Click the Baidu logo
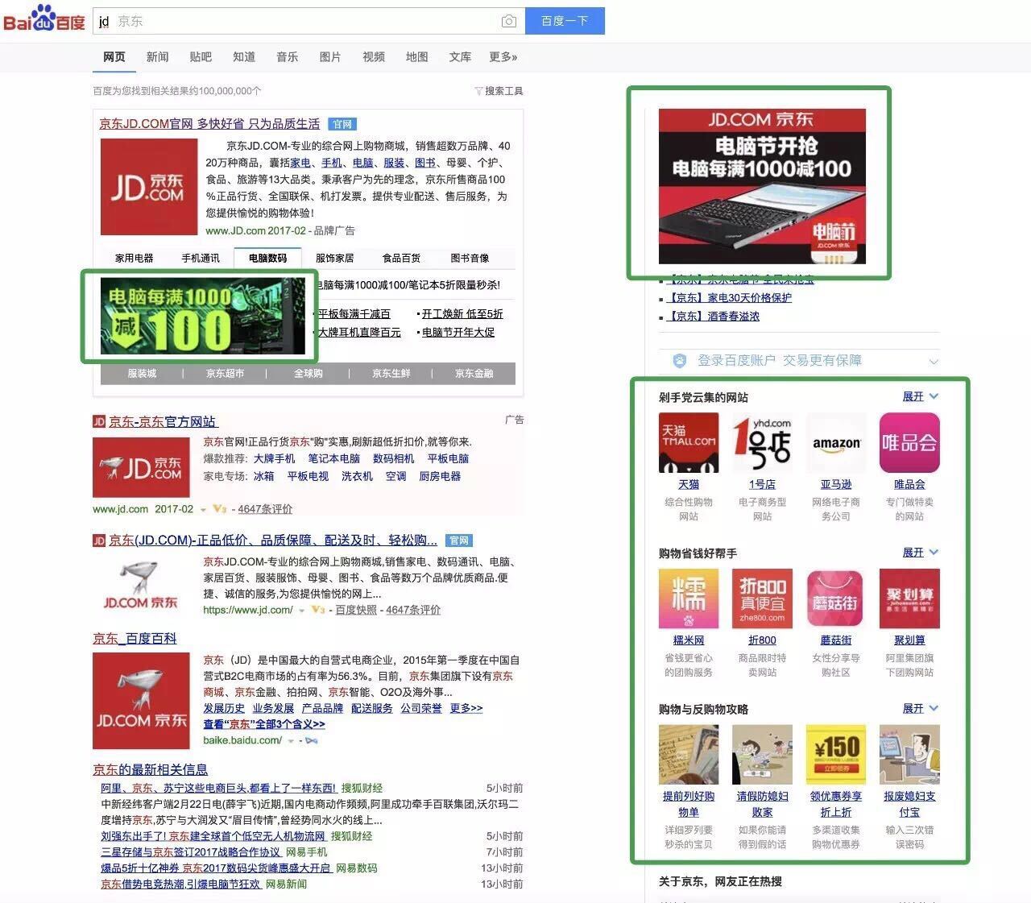The image size is (1031, 903). click(x=43, y=20)
